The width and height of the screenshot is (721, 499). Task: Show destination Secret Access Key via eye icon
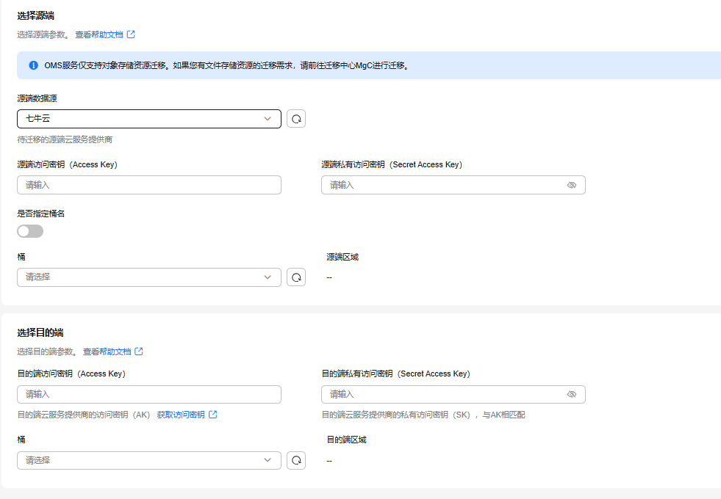click(x=572, y=394)
